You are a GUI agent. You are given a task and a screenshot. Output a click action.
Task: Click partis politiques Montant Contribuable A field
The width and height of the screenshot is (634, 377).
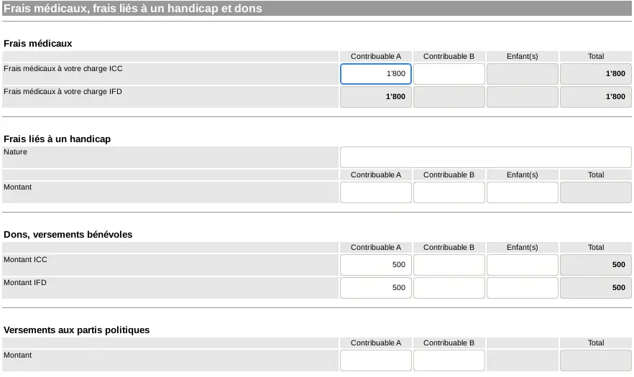376,360
